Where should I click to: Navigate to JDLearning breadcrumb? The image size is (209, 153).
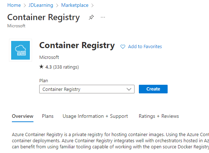[41, 5]
